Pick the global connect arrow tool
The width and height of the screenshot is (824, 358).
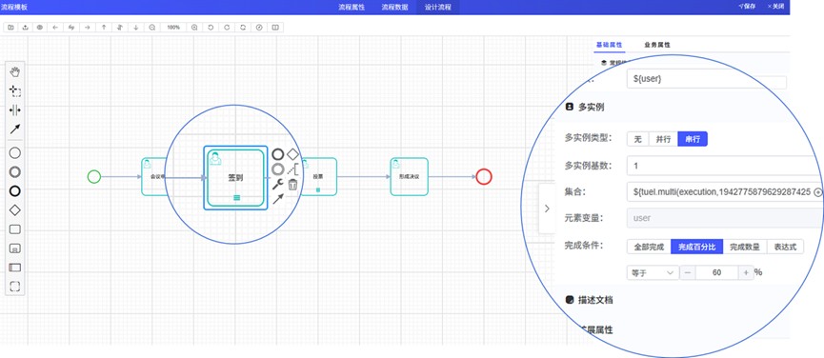pos(15,129)
